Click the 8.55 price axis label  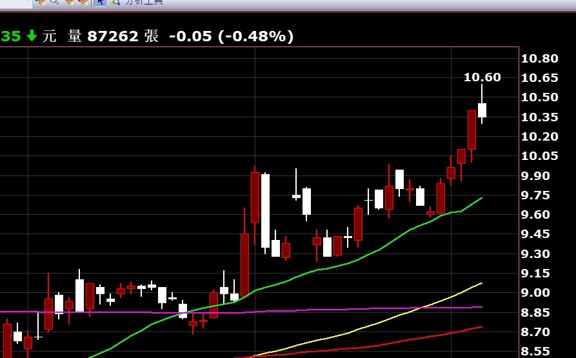click(x=535, y=352)
